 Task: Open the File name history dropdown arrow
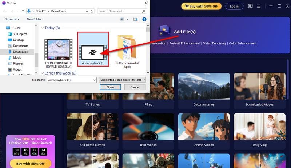click(93, 79)
